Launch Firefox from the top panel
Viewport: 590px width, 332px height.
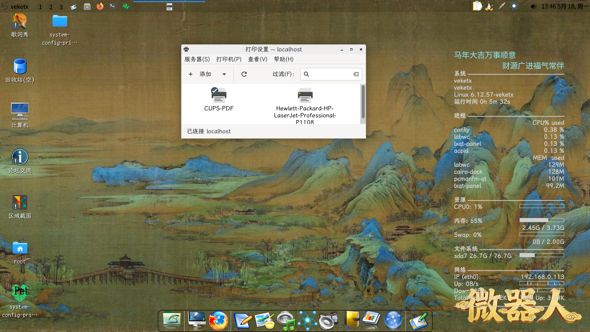[x=100, y=6]
